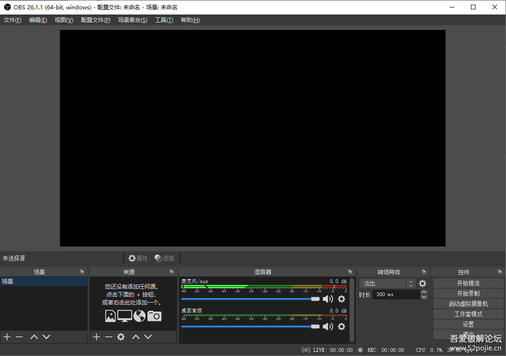Screen dimensions: 506x356
Task: Float the 来源 dock panel
Action: click(x=171, y=272)
